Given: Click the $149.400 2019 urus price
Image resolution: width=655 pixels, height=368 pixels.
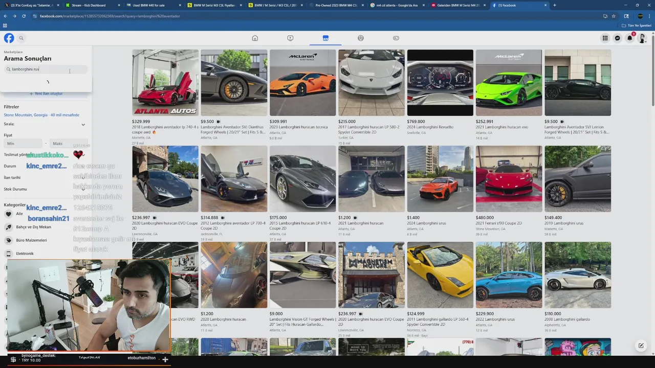Looking at the screenshot, I should 553,218.
